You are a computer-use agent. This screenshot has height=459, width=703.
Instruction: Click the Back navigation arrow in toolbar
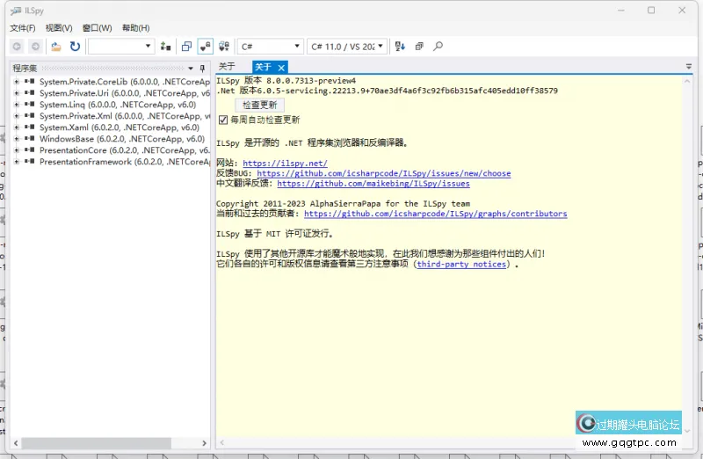pyautogui.click(x=17, y=47)
